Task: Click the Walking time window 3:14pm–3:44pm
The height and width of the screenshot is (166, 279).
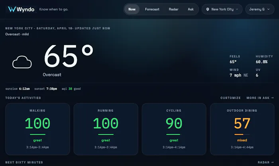Action: [37, 147]
